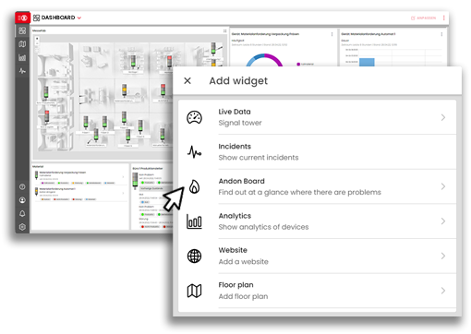The height and width of the screenshot is (334, 471).
Task: Choose the Incidents widget entry
Action: point(317,152)
